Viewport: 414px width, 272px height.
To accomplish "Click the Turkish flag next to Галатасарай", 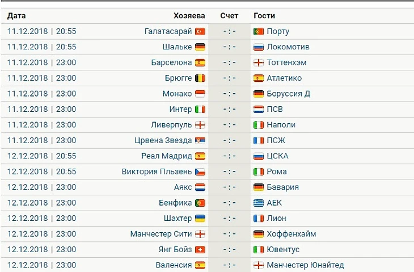I will 200,31.
